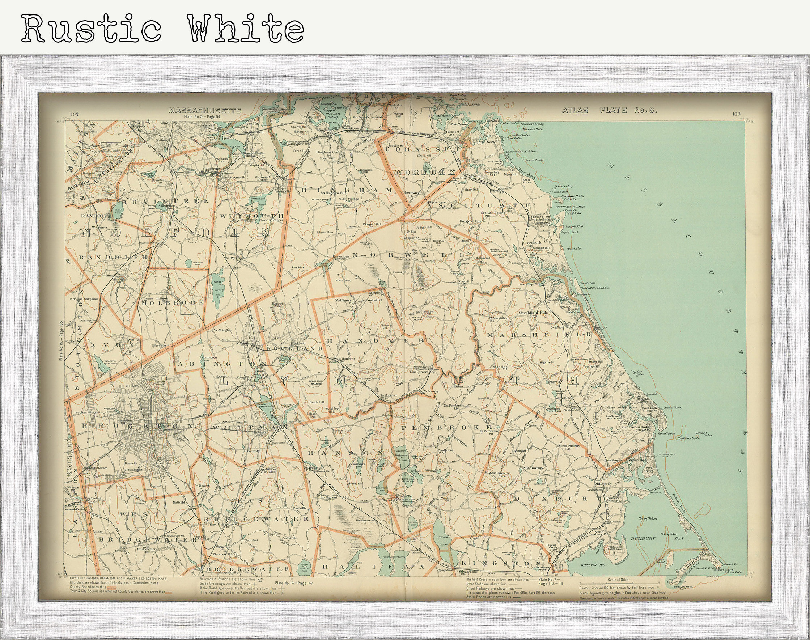
Task: Click the MARSHFIELD town label
Action: pos(539,335)
